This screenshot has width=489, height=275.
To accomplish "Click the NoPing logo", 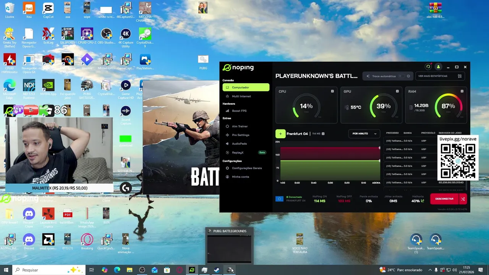I will click(238, 68).
